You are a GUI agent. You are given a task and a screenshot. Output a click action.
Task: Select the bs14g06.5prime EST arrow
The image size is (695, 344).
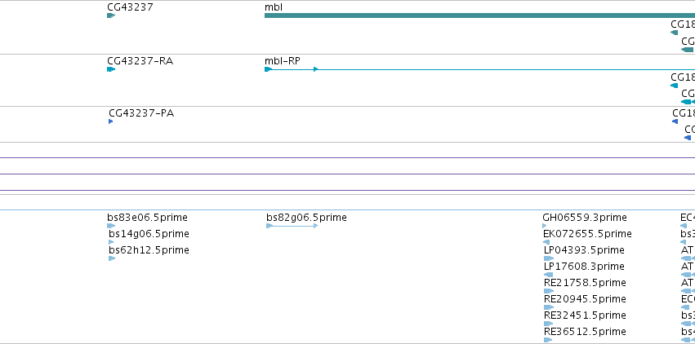click(111, 242)
